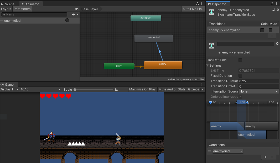The image size is (280, 163).
Task: Enable Mute checkbox for enemy -> enemydied
Action: (271, 30)
